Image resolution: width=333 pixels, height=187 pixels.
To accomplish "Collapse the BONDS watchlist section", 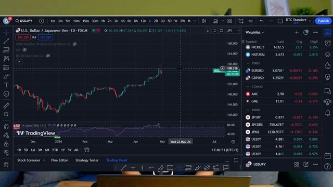I will click(248, 110).
